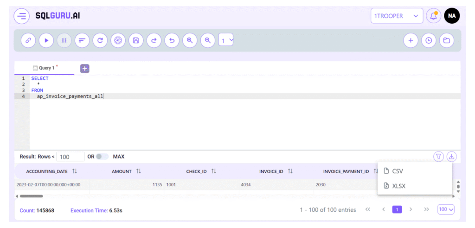The height and width of the screenshot is (228, 475).
Task: Open query history clock icon
Action: 428,40
